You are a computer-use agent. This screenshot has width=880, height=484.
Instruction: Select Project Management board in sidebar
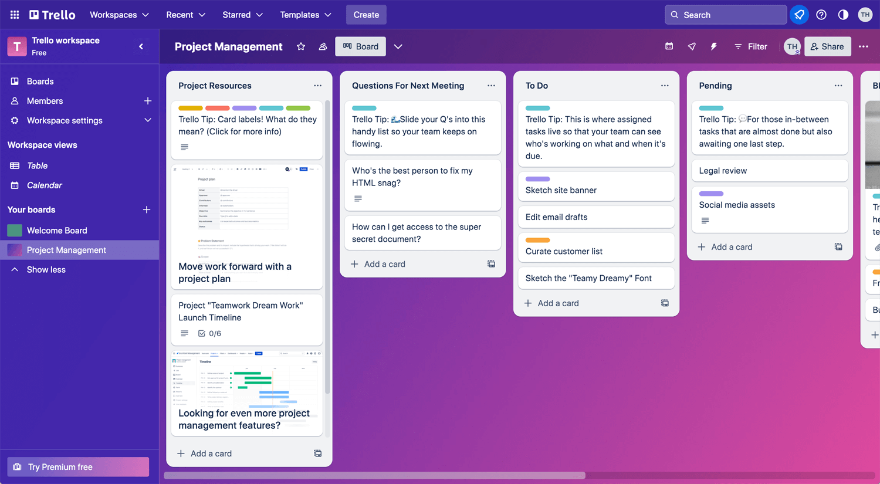tap(80, 250)
